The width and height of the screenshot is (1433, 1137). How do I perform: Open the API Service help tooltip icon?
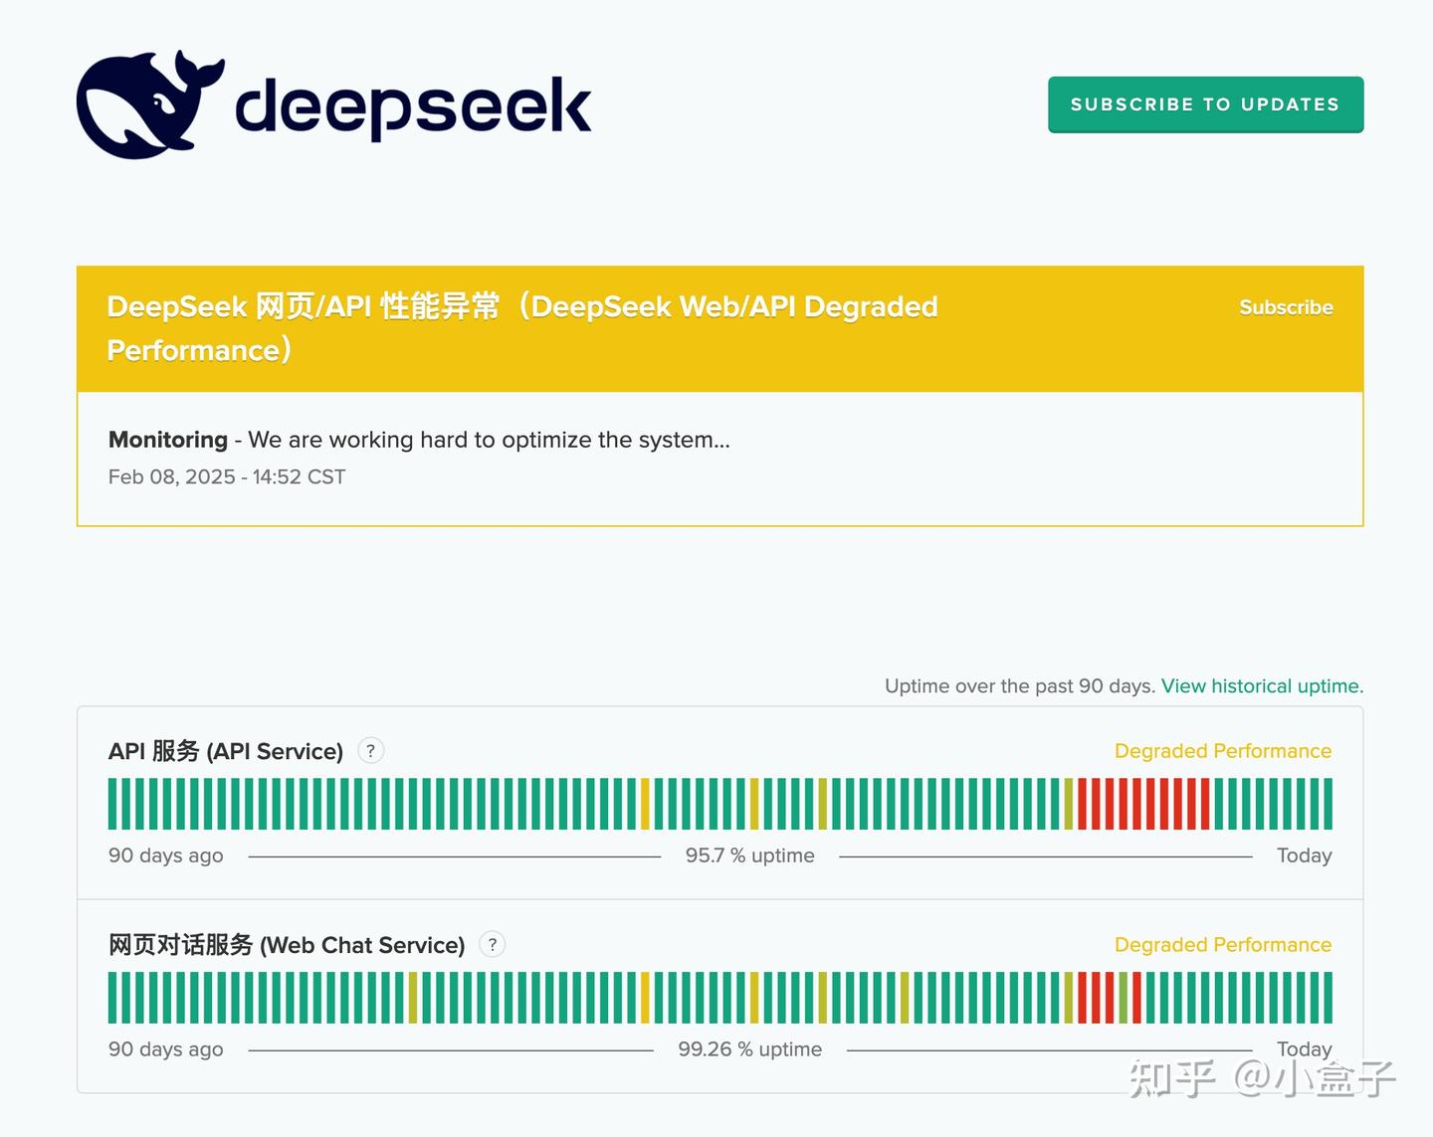tap(370, 751)
